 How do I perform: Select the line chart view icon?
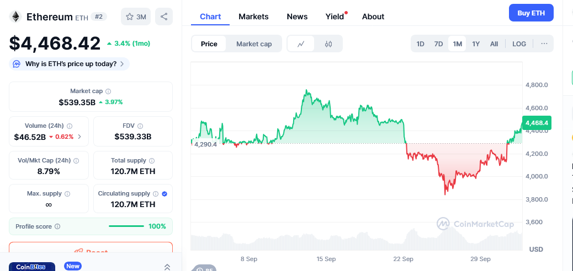pyautogui.click(x=301, y=44)
